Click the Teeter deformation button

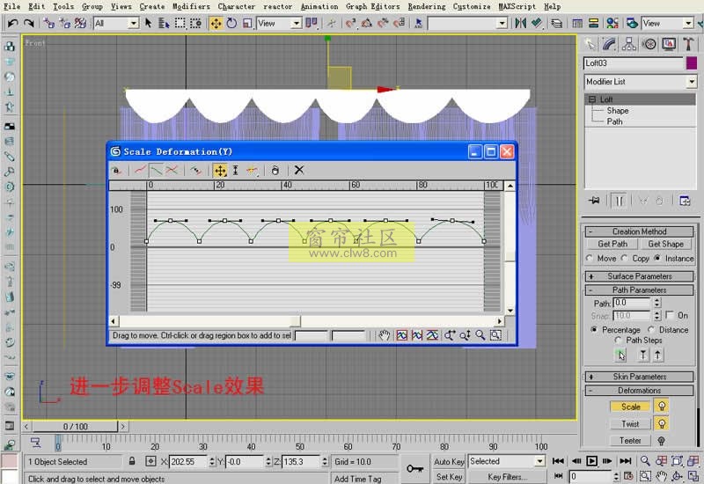pyautogui.click(x=630, y=441)
